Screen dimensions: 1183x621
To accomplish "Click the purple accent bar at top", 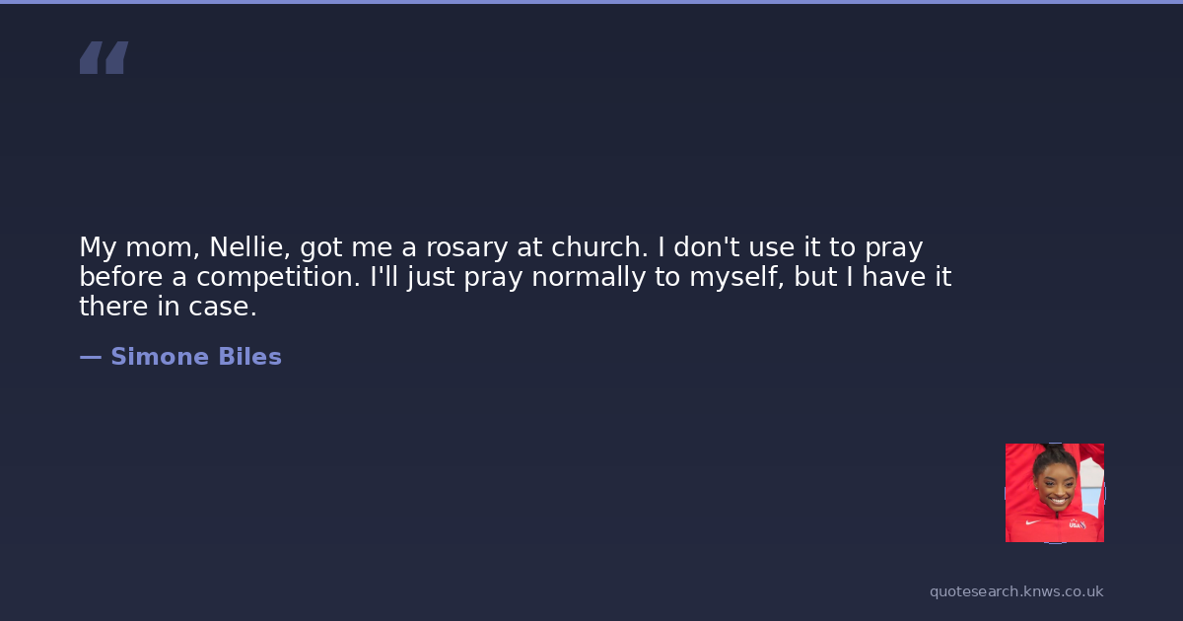I will tap(591, 2).
